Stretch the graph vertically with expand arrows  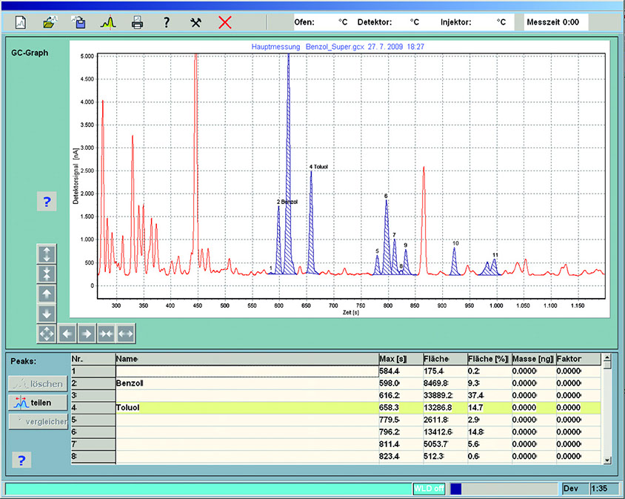click(47, 254)
